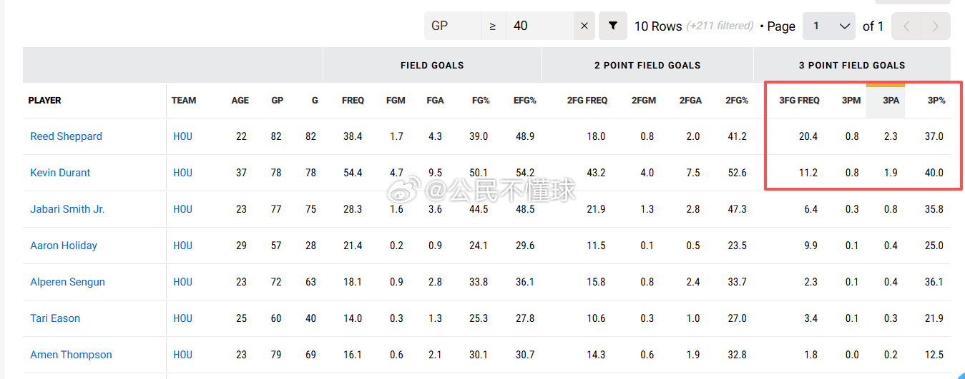This screenshot has height=379, width=965.
Task: Sort by FG% column header
Action: click(x=481, y=101)
